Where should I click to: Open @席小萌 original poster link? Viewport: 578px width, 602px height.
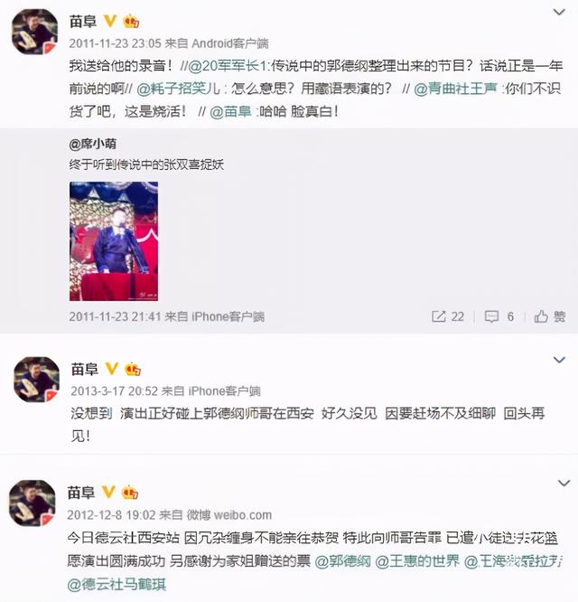point(92,144)
